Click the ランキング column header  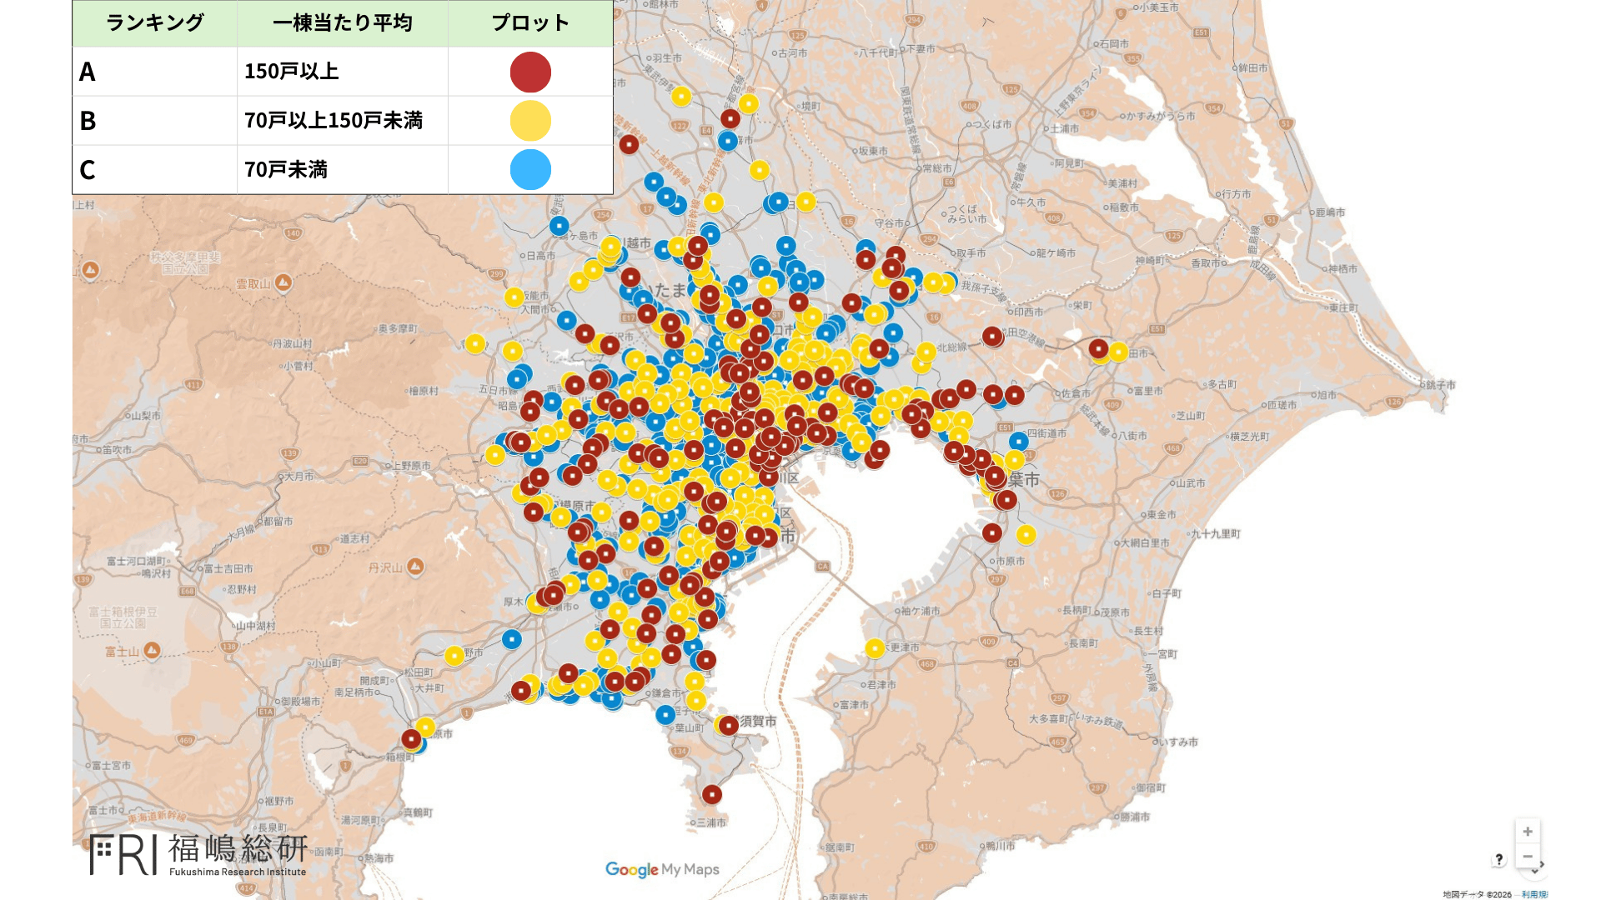[x=155, y=23]
